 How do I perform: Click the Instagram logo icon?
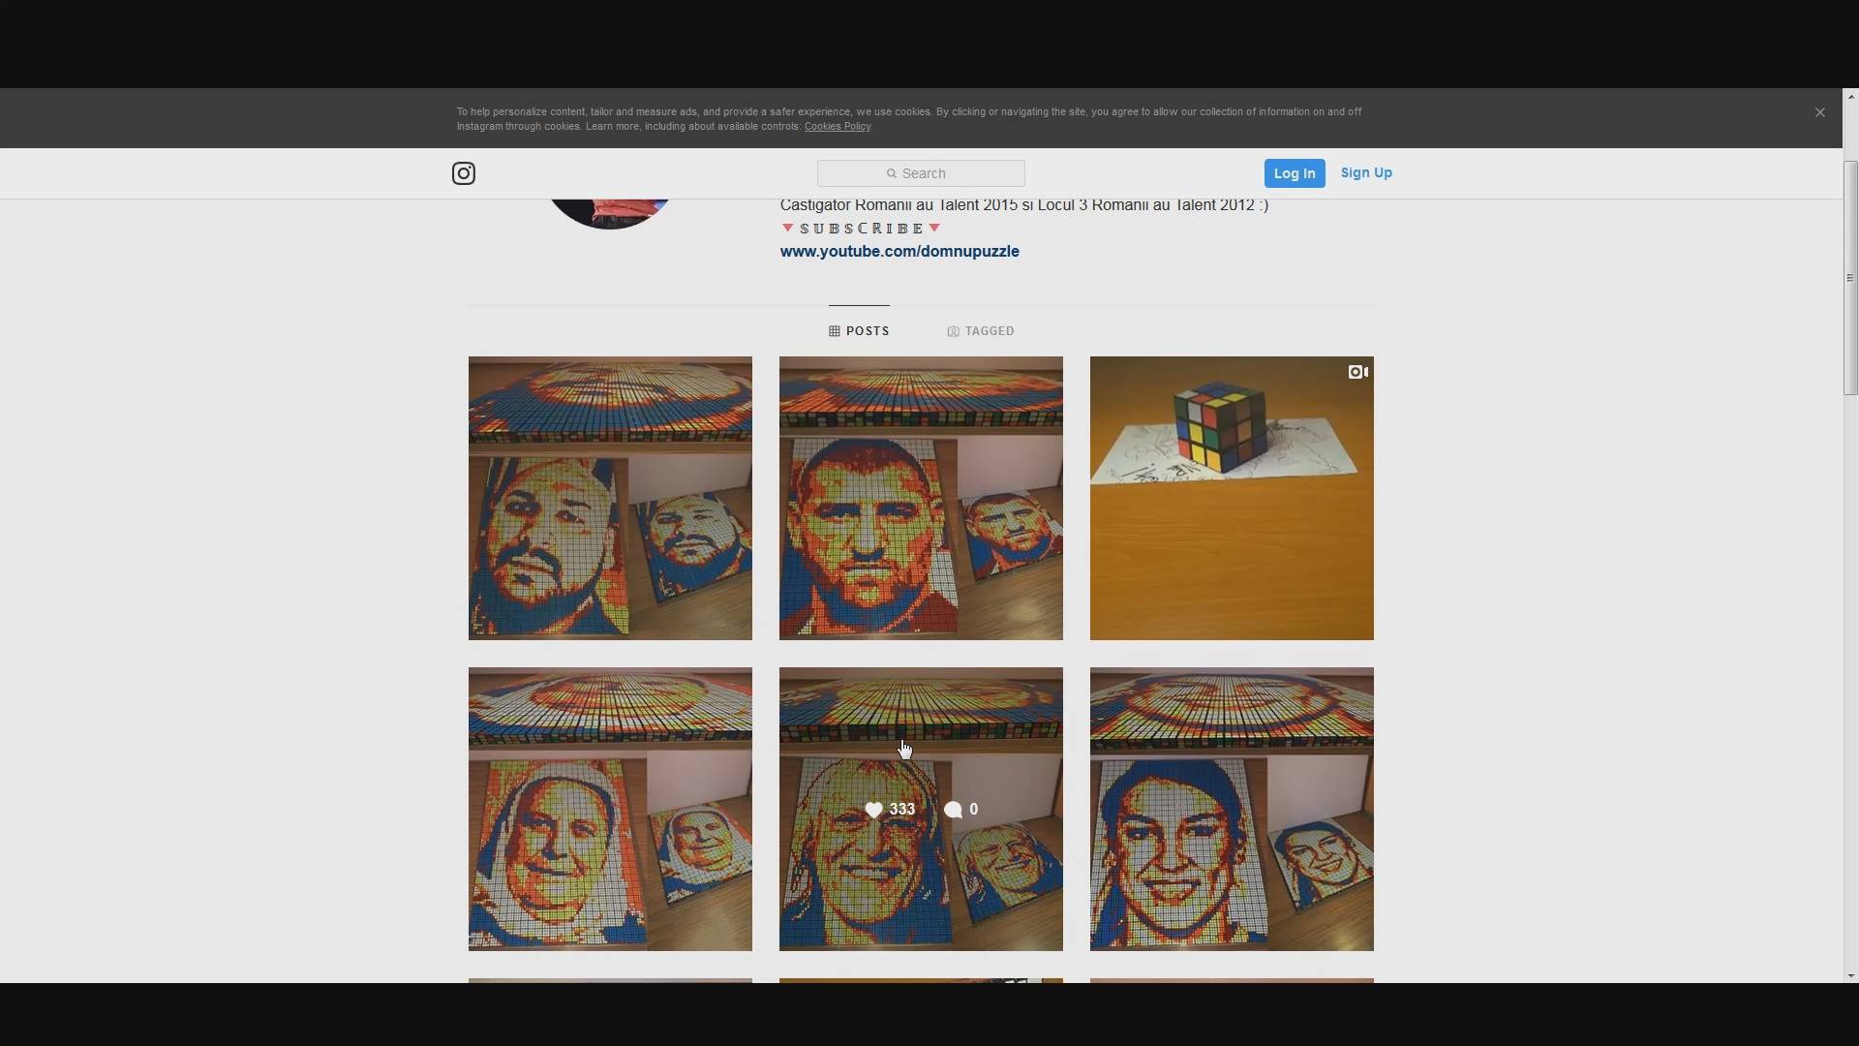pyautogui.click(x=464, y=173)
